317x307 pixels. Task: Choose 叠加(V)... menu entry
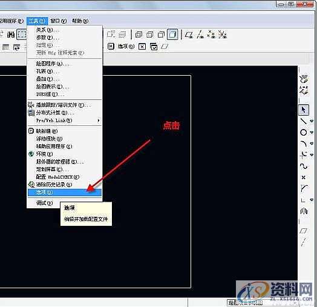65,79
